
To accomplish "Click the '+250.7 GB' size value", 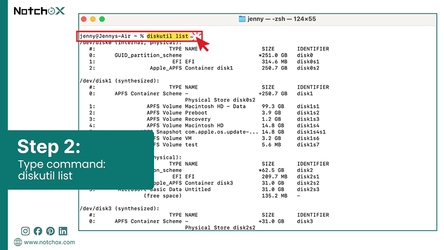I will click(x=273, y=93).
